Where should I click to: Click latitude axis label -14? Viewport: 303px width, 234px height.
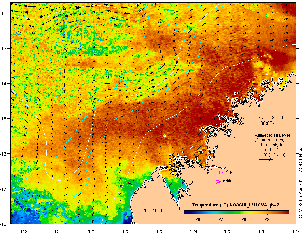tap(4, 84)
